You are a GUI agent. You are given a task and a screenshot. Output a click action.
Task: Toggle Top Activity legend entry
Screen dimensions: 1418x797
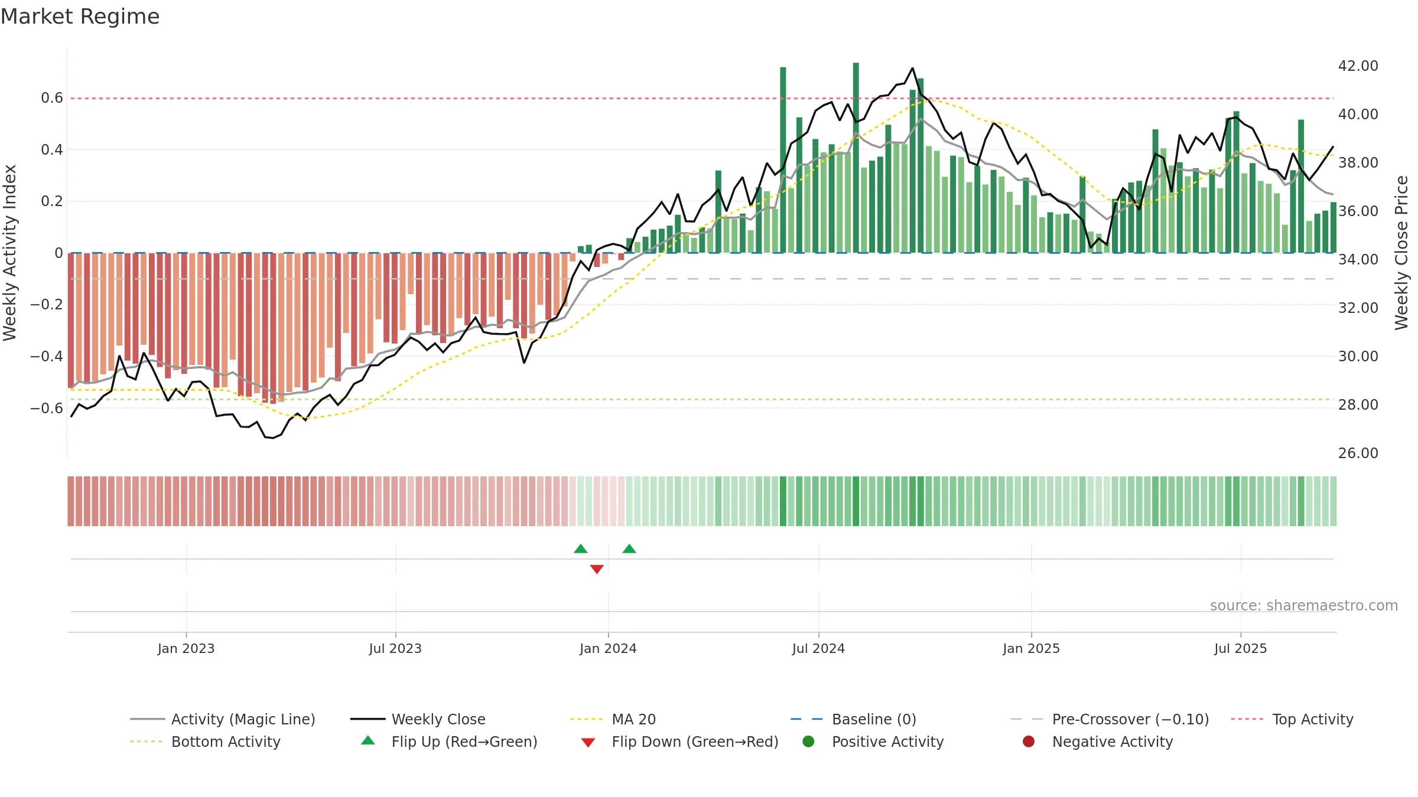1292,719
